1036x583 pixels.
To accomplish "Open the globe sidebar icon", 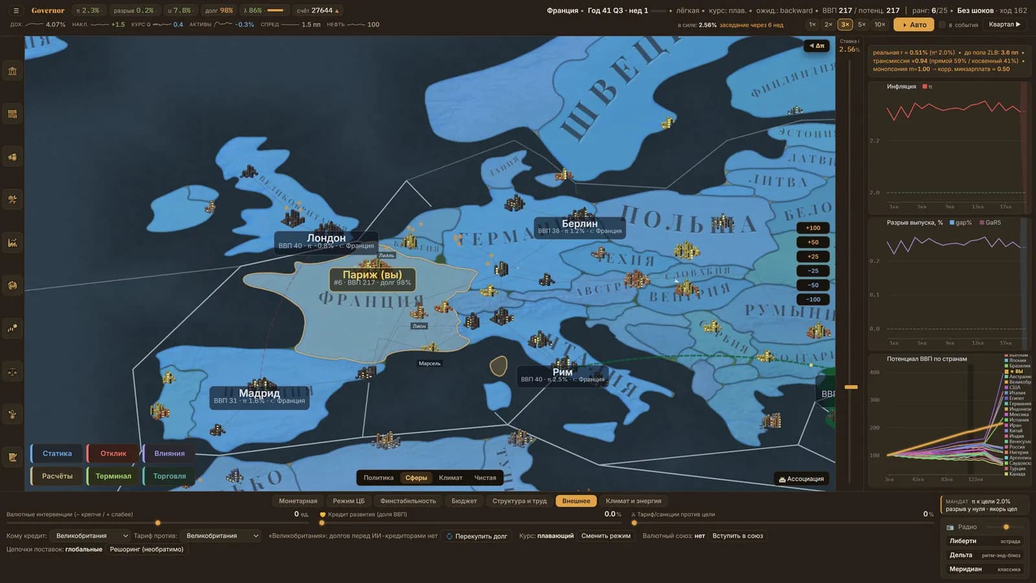I will pyautogui.click(x=12, y=286).
